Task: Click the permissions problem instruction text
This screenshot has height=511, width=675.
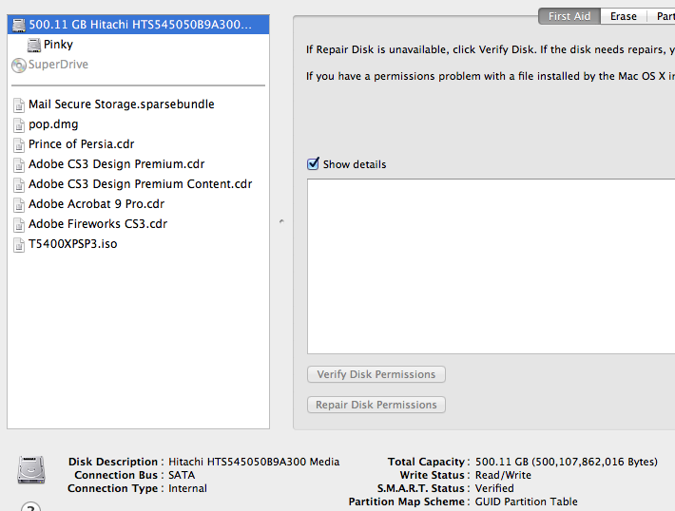Action: coord(491,76)
